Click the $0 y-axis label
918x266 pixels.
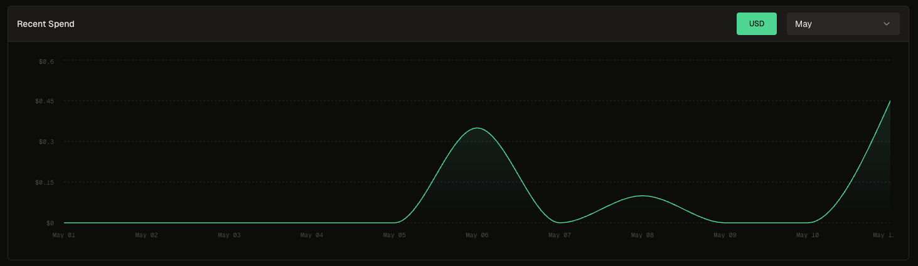(x=50, y=223)
